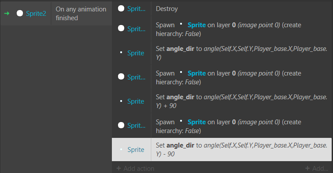Select the highlighted Set angle_dir - 90 action
The height and width of the screenshot is (173, 333).
[241, 149]
